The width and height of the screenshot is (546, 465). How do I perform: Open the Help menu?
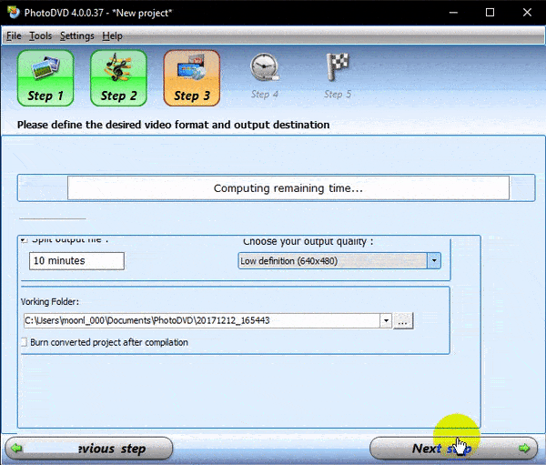click(112, 35)
